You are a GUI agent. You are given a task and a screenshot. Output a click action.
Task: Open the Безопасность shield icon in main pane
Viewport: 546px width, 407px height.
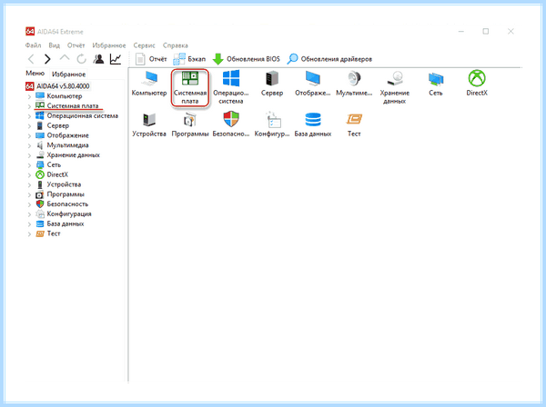coord(231,124)
